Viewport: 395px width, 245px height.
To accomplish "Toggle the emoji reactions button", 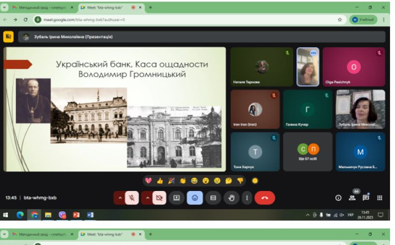I will (195, 198).
